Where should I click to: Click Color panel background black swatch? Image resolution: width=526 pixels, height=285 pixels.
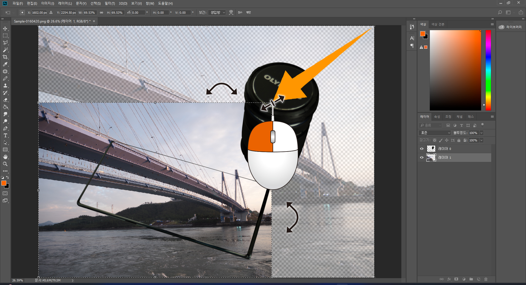click(x=426, y=37)
